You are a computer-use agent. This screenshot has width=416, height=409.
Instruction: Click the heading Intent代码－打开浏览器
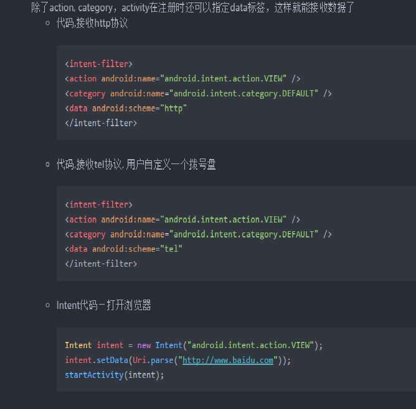pyautogui.click(x=104, y=305)
